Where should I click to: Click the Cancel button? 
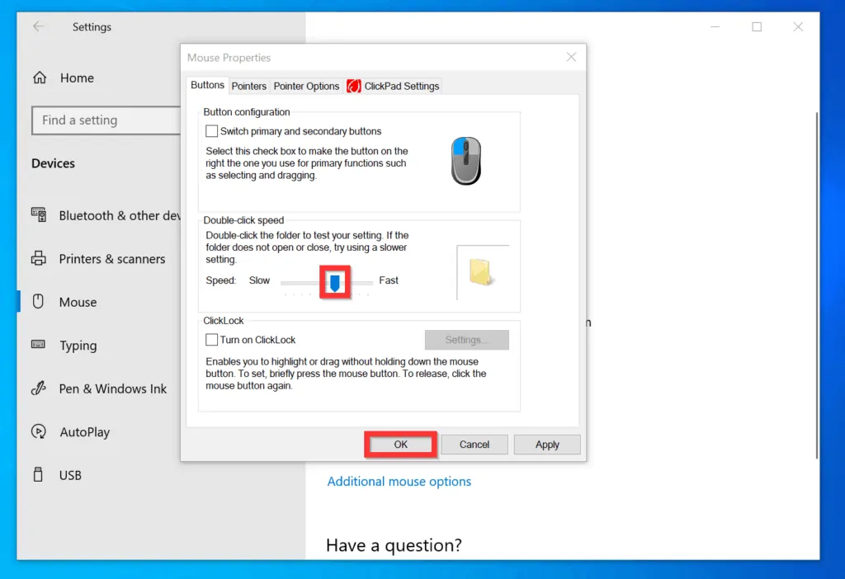coord(474,445)
